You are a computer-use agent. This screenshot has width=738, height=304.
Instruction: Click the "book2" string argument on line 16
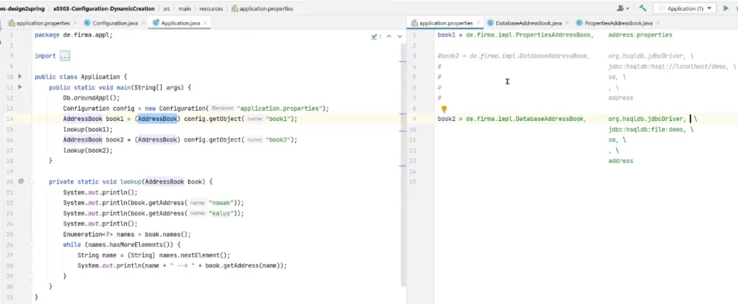coord(278,140)
